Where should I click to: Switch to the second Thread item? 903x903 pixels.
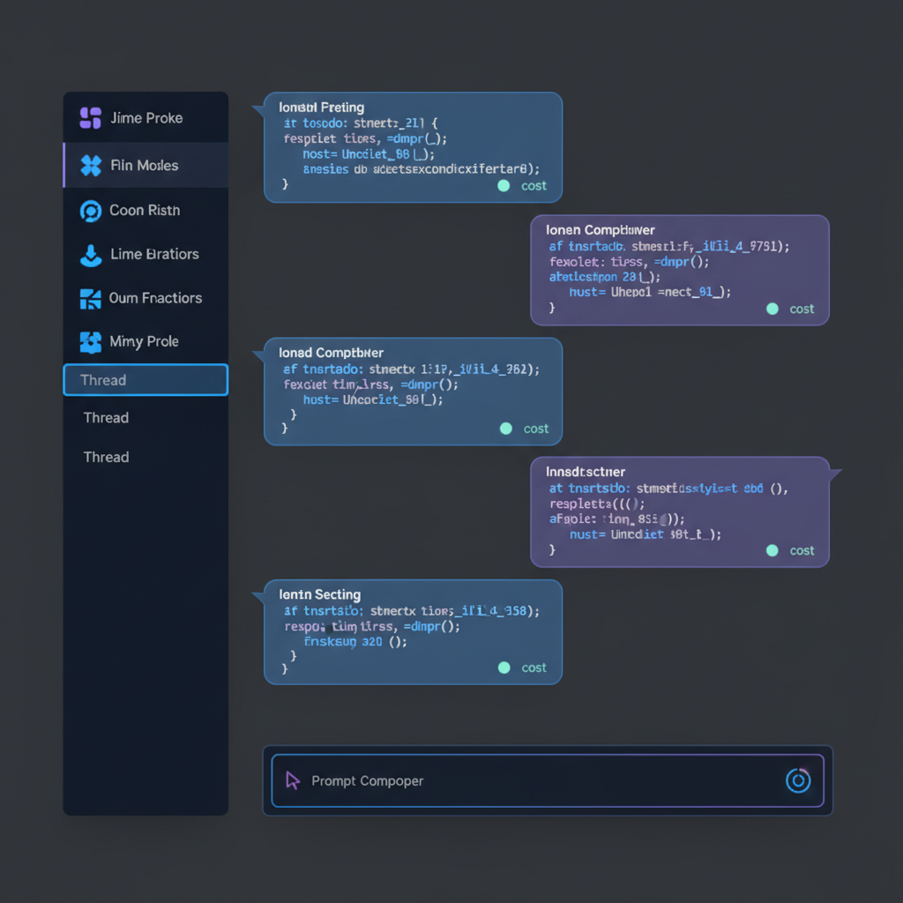pyautogui.click(x=105, y=417)
